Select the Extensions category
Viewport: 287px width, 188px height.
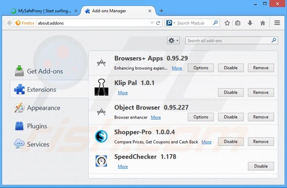49,89
